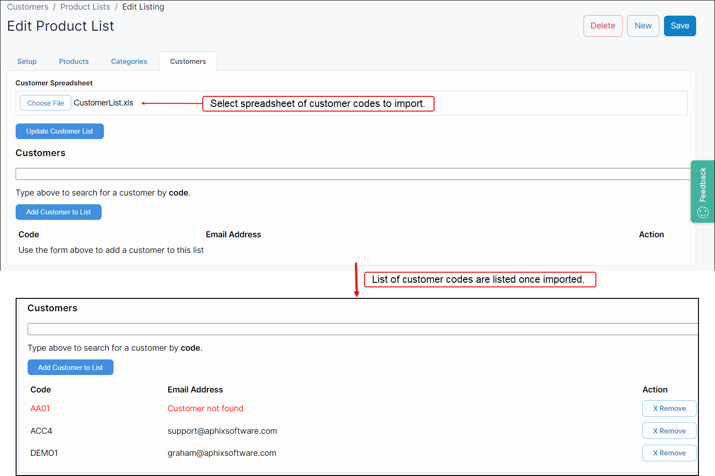Save the product list

coord(679,26)
